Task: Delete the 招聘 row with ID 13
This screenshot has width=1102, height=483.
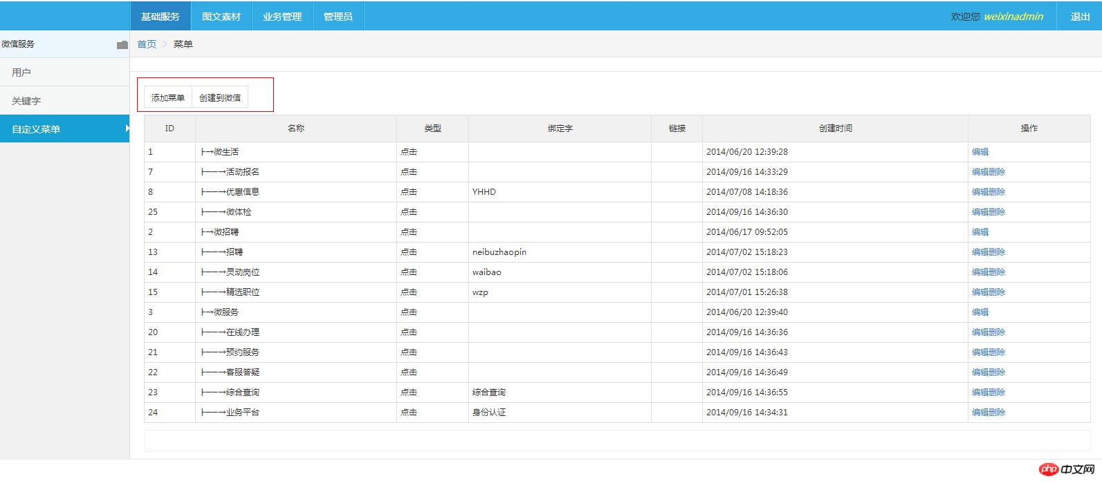Action: tap(997, 252)
